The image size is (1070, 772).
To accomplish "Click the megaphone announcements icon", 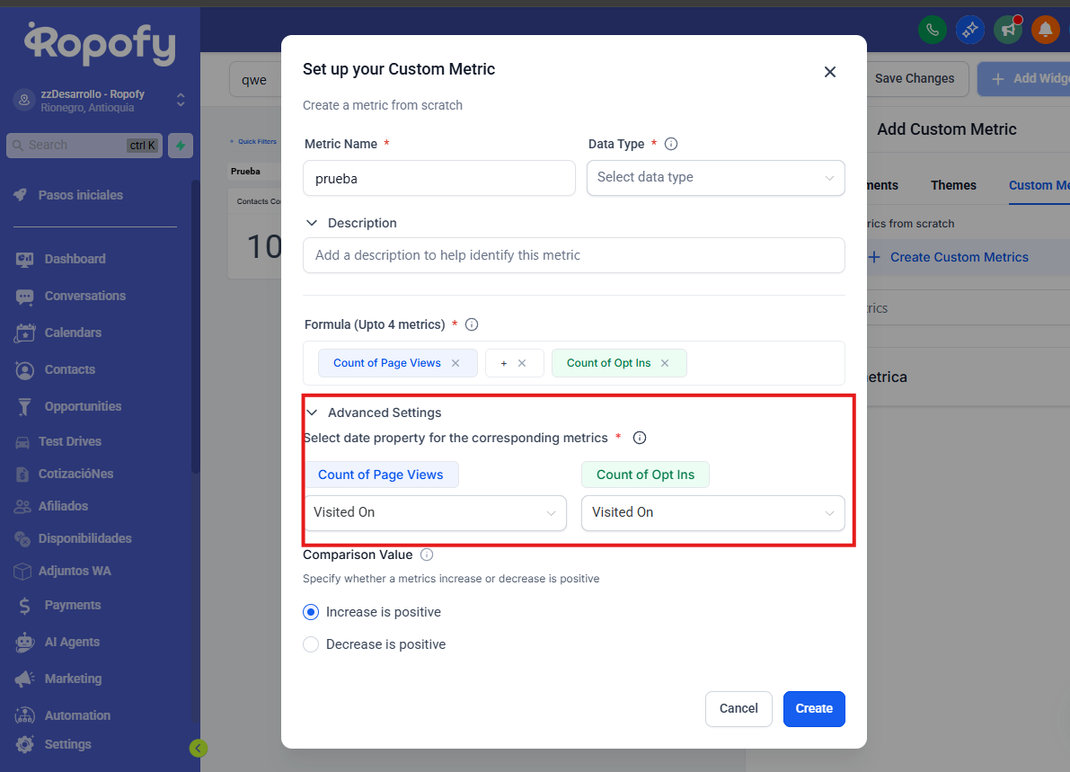I will pyautogui.click(x=1008, y=30).
